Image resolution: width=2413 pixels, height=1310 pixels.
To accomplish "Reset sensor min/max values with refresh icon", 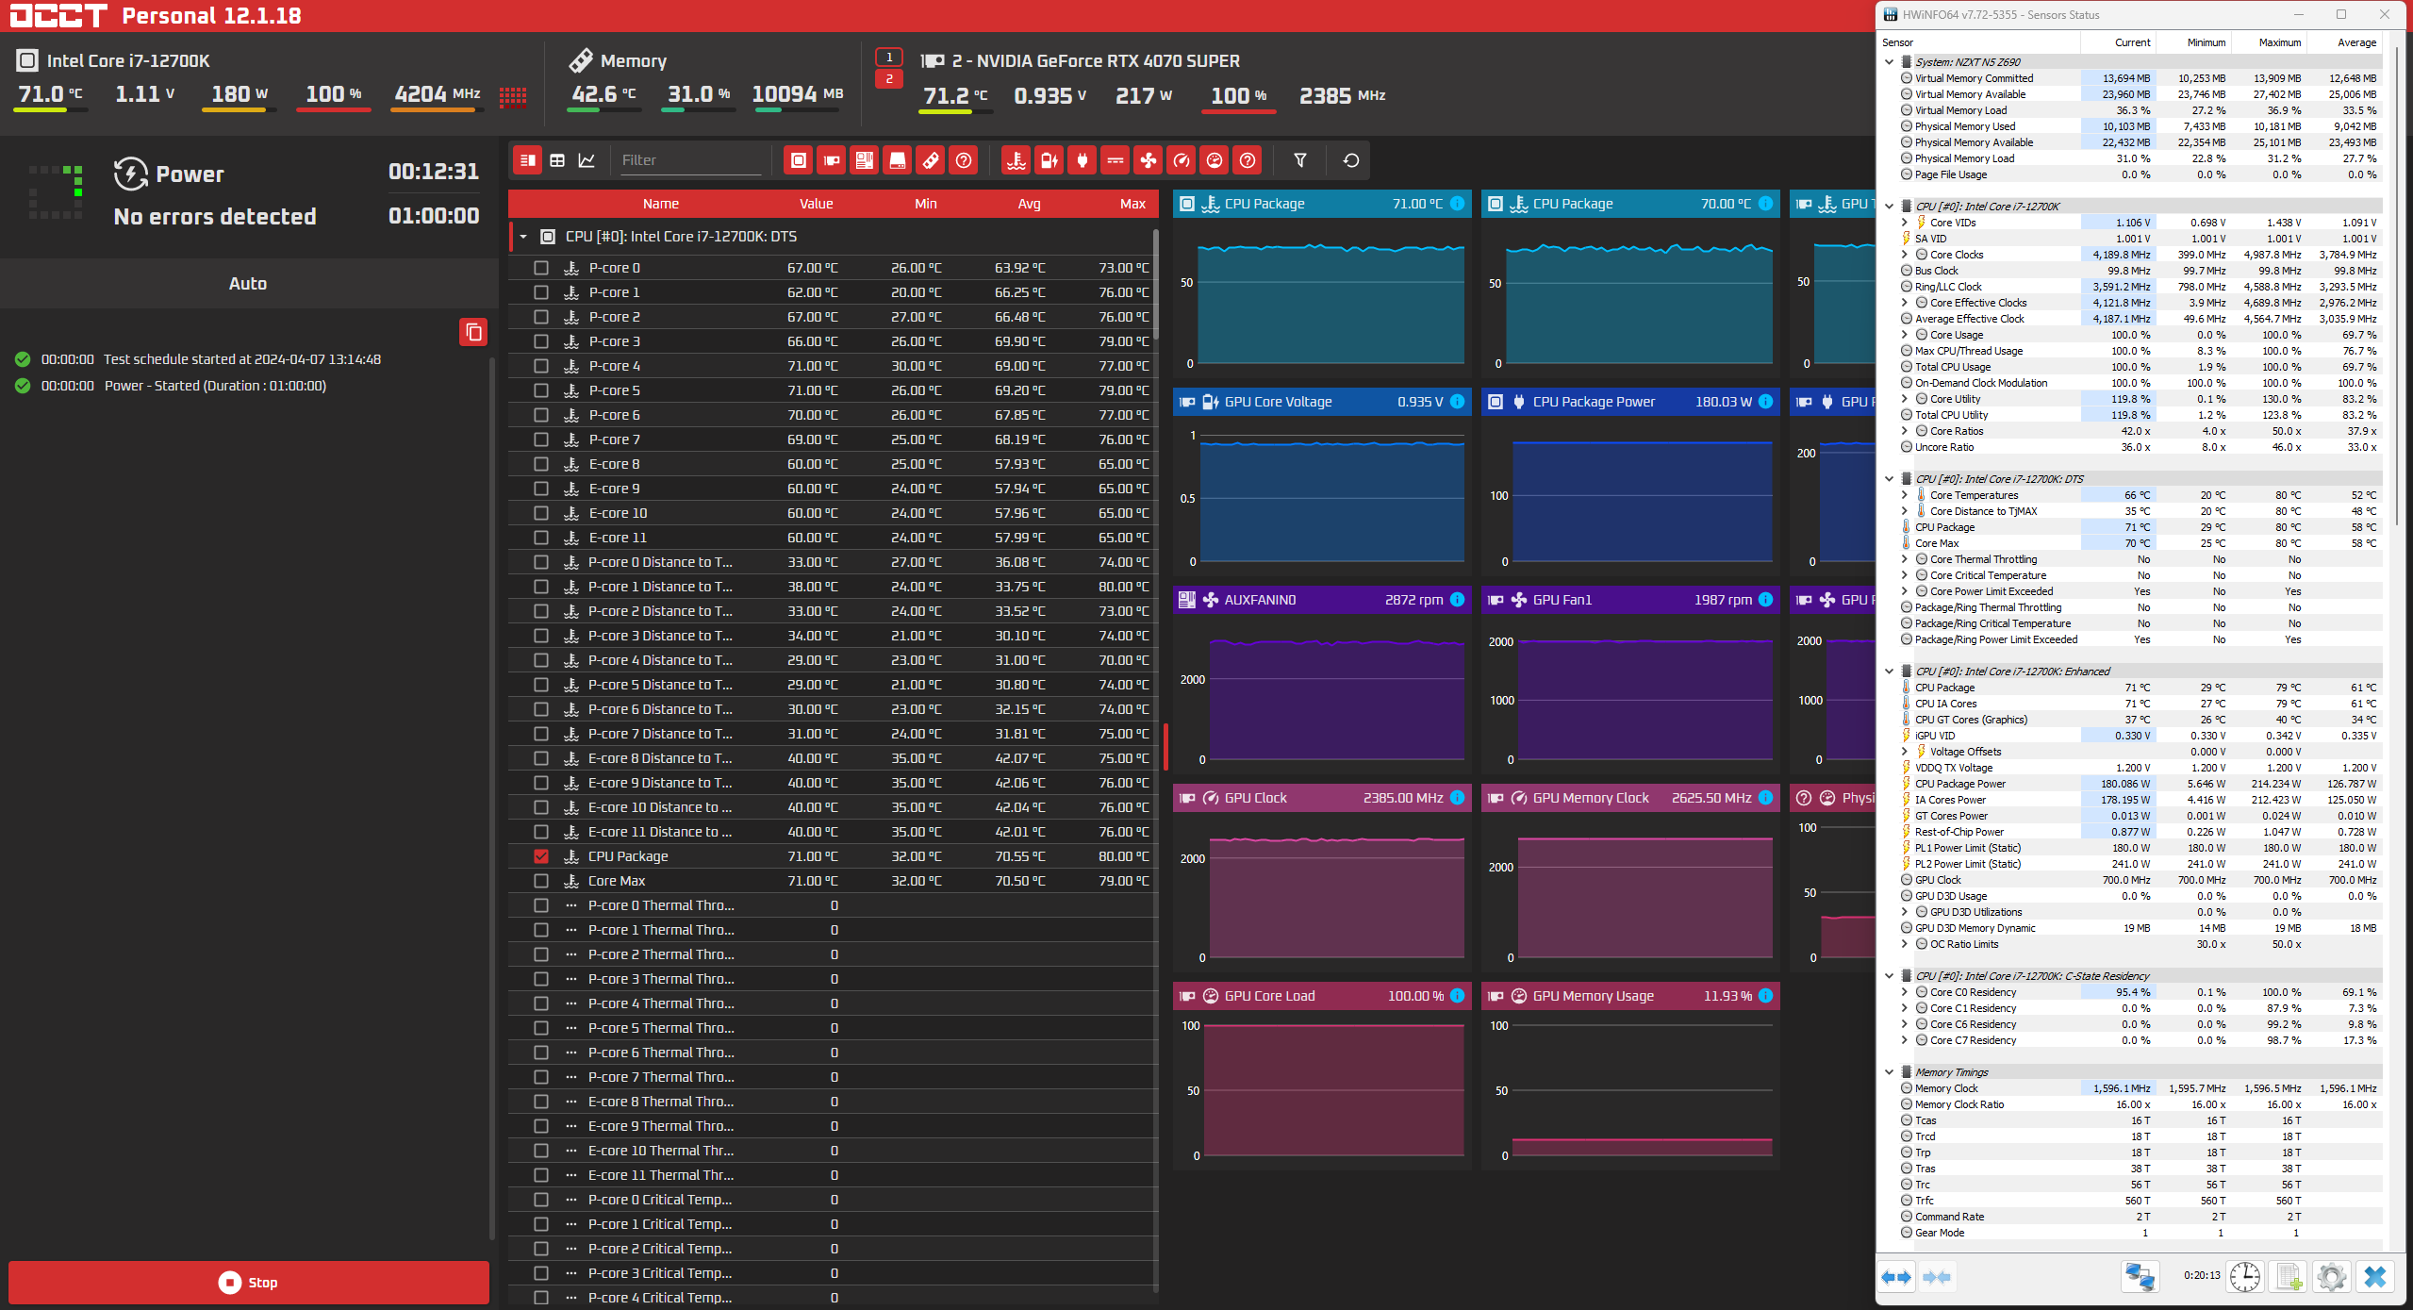I will 1351,160.
